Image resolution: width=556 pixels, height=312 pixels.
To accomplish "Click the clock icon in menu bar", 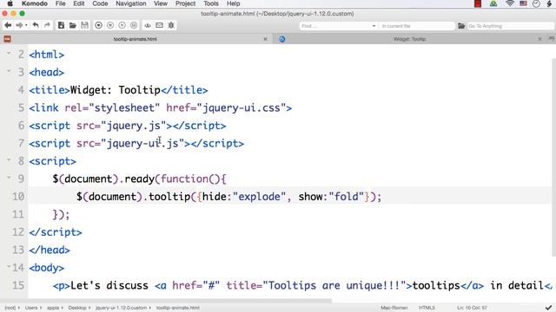I will pyautogui.click(x=536, y=3).
